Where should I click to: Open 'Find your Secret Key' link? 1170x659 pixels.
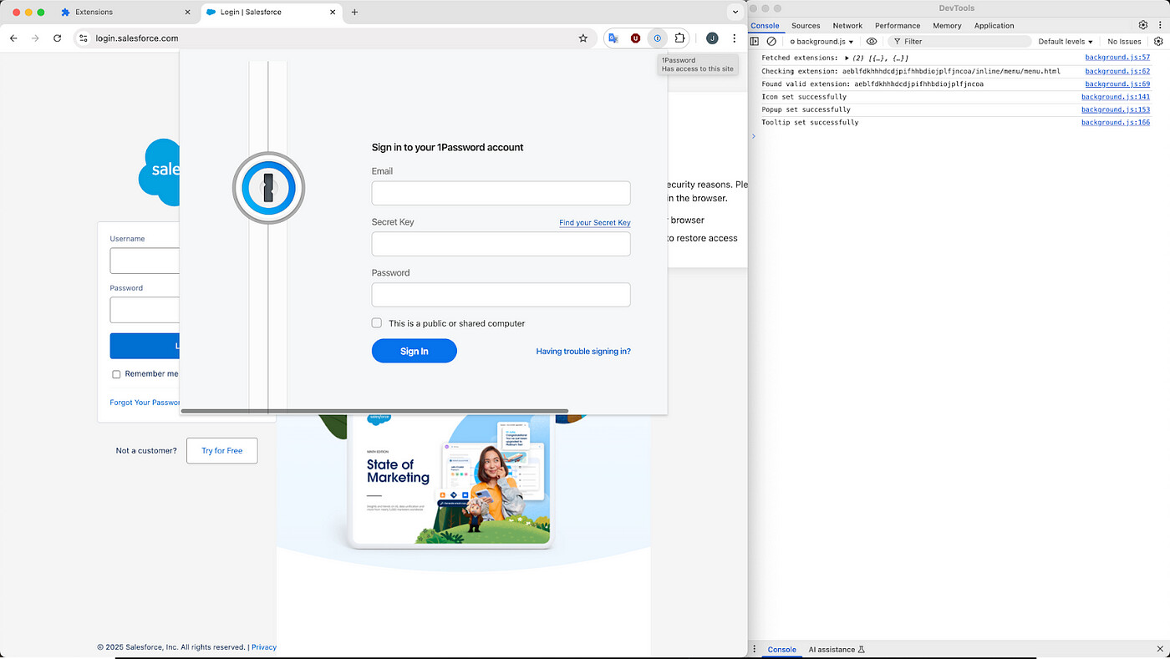click(595, 223)
